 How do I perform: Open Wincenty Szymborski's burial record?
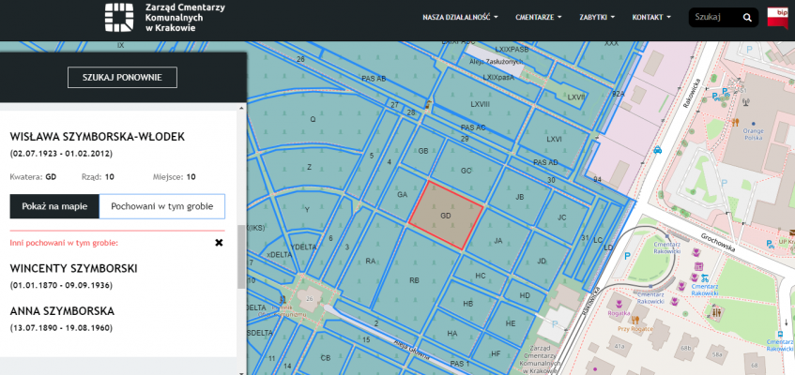[73, 268]
